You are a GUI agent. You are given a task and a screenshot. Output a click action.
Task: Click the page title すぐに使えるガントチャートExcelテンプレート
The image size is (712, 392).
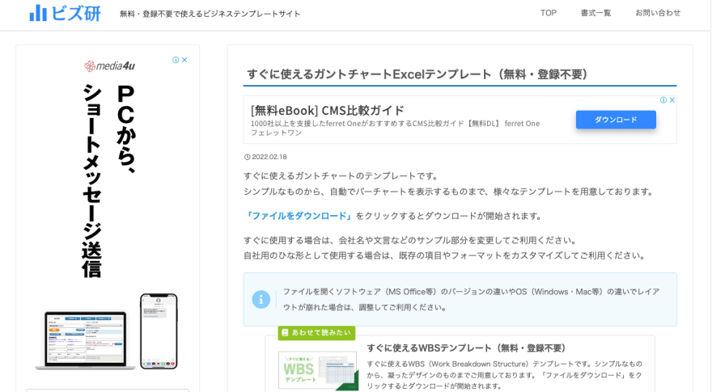click(x=417, y=74)
